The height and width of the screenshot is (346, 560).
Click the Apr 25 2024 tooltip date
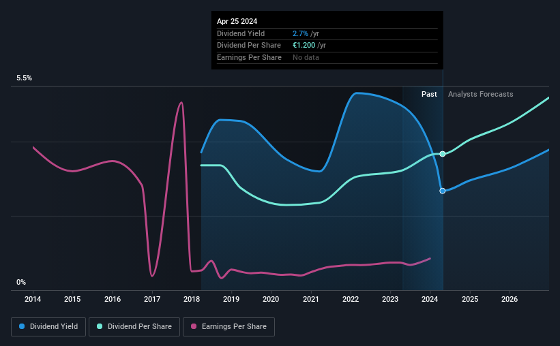click(x=237, y=21)
